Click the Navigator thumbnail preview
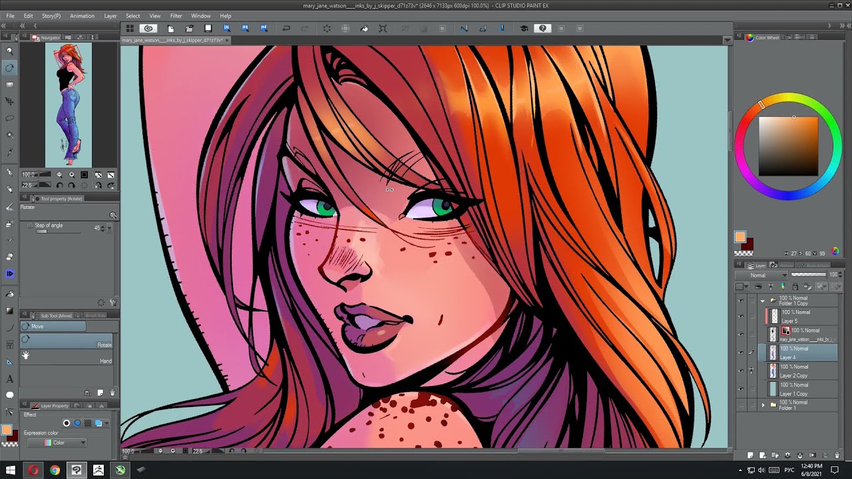The image size is (852, 479). coord(69,104)
